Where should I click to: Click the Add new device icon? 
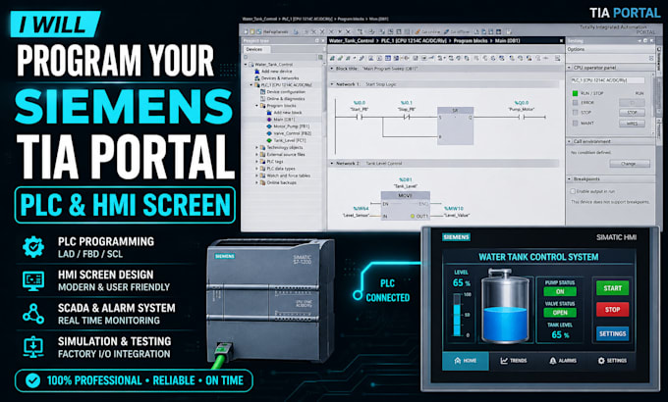257,71
